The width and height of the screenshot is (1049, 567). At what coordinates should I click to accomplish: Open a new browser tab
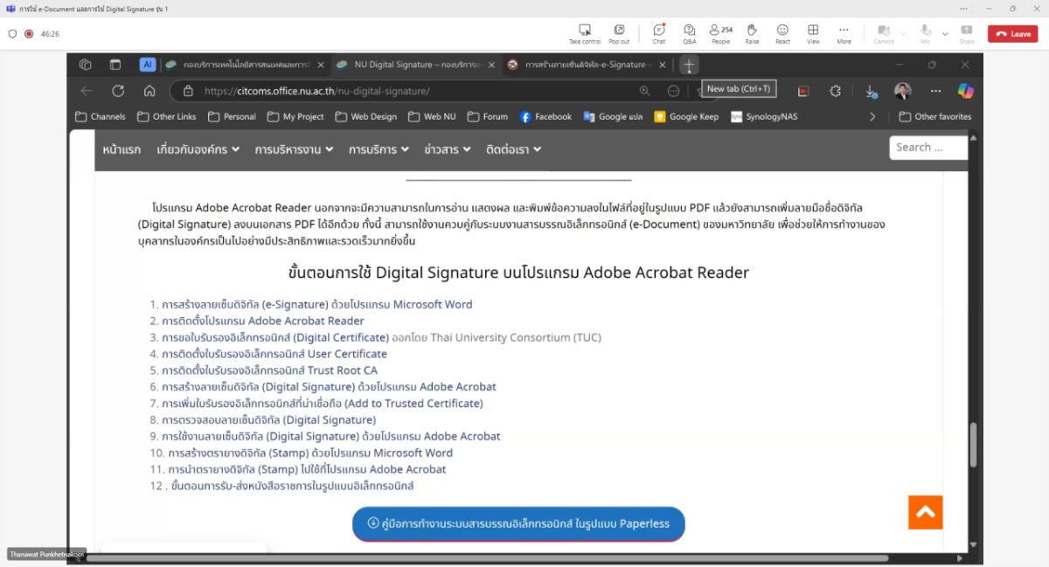[689, 65]
